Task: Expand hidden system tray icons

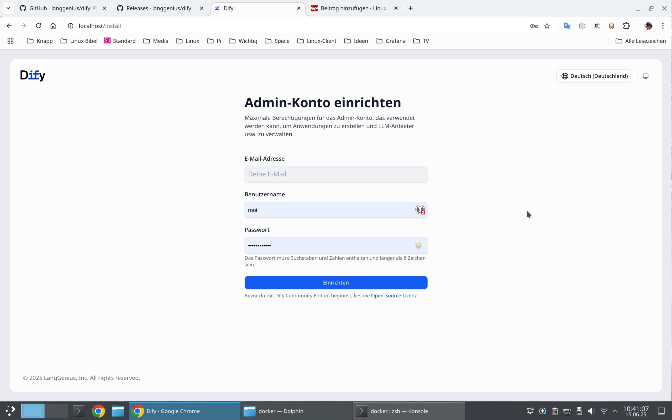Action: coord(615,411)
